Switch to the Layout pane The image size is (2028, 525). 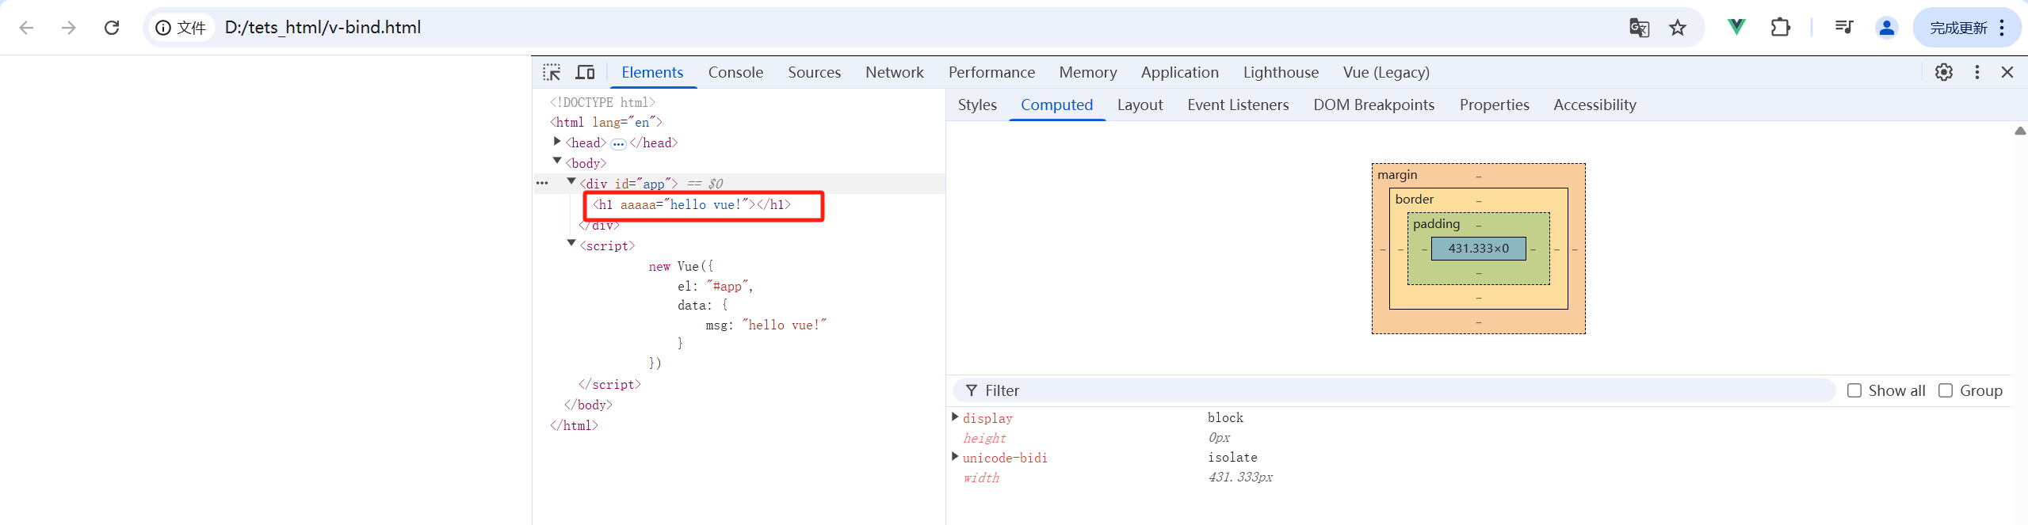pyautogui.click(x=1140, y=105)
